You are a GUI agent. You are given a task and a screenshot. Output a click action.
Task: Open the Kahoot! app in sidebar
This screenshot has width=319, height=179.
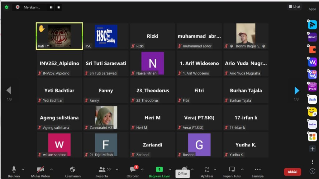[312, 37]
